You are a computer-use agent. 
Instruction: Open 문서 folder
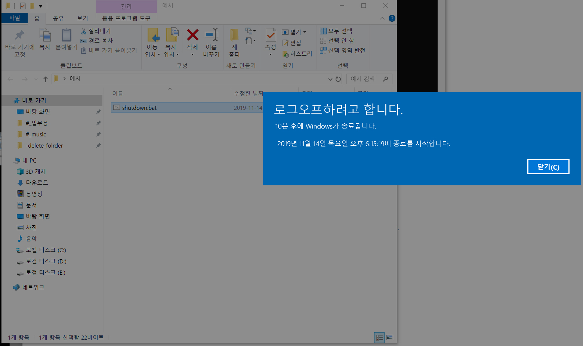pos(31,205)
